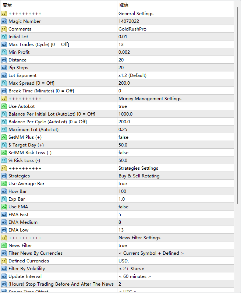Click the icon beside Max Spread
Viewport: 241px width, 293px height.
(4, 83)
